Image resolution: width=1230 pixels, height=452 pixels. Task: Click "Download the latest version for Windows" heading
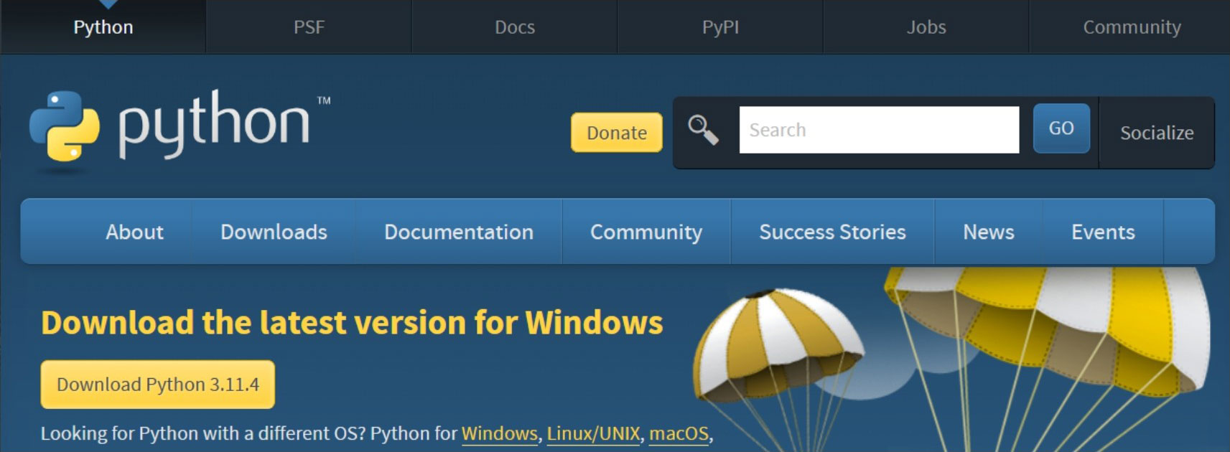pyautogui.click(x=352, y=323)
